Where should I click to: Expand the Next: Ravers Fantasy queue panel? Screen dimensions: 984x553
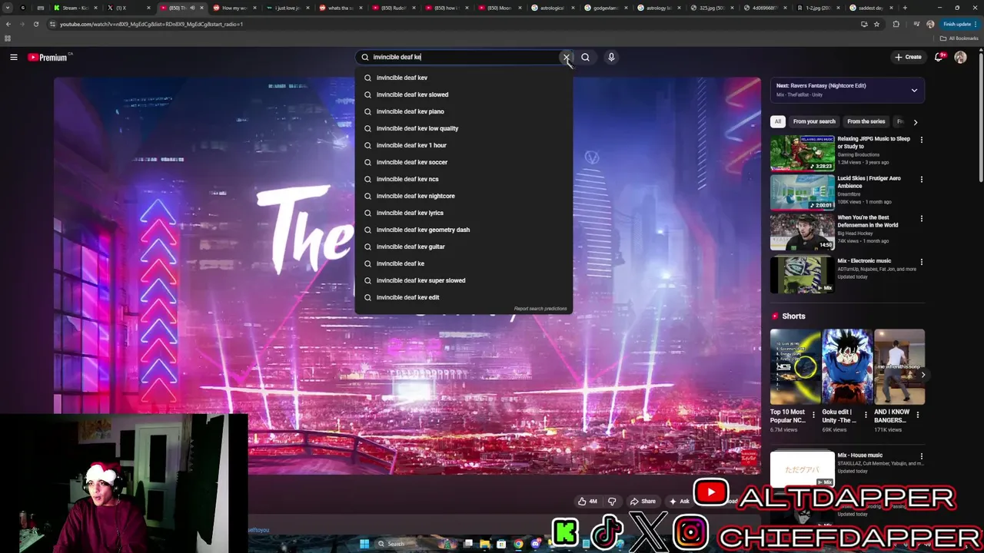point(914,90)
